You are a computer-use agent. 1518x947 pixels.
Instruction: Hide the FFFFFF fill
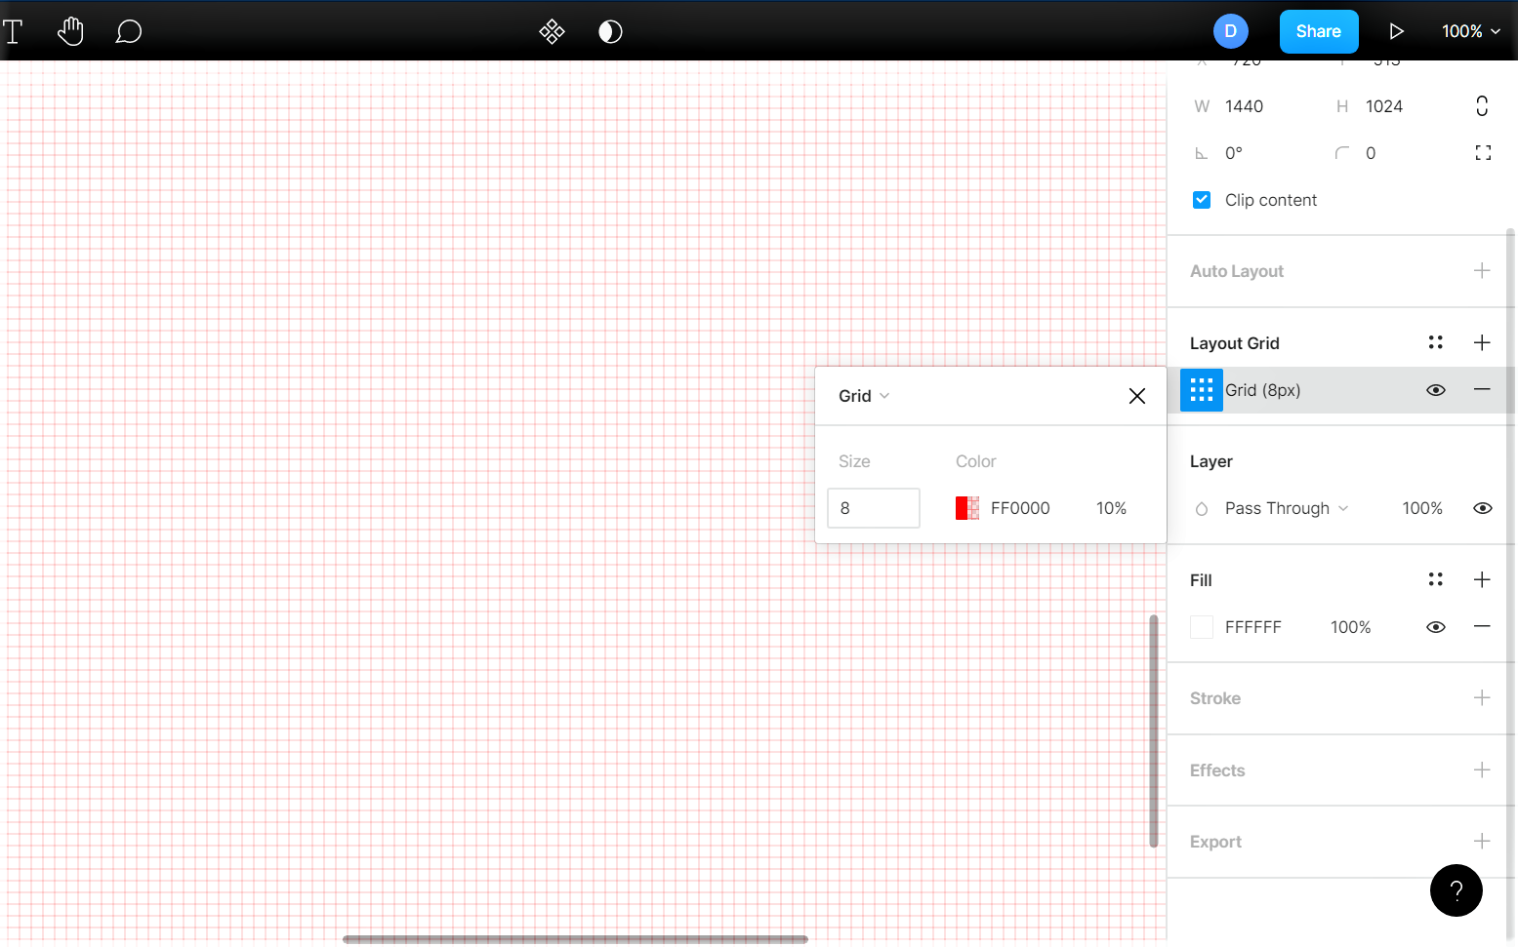click(x=1435, y=627)
